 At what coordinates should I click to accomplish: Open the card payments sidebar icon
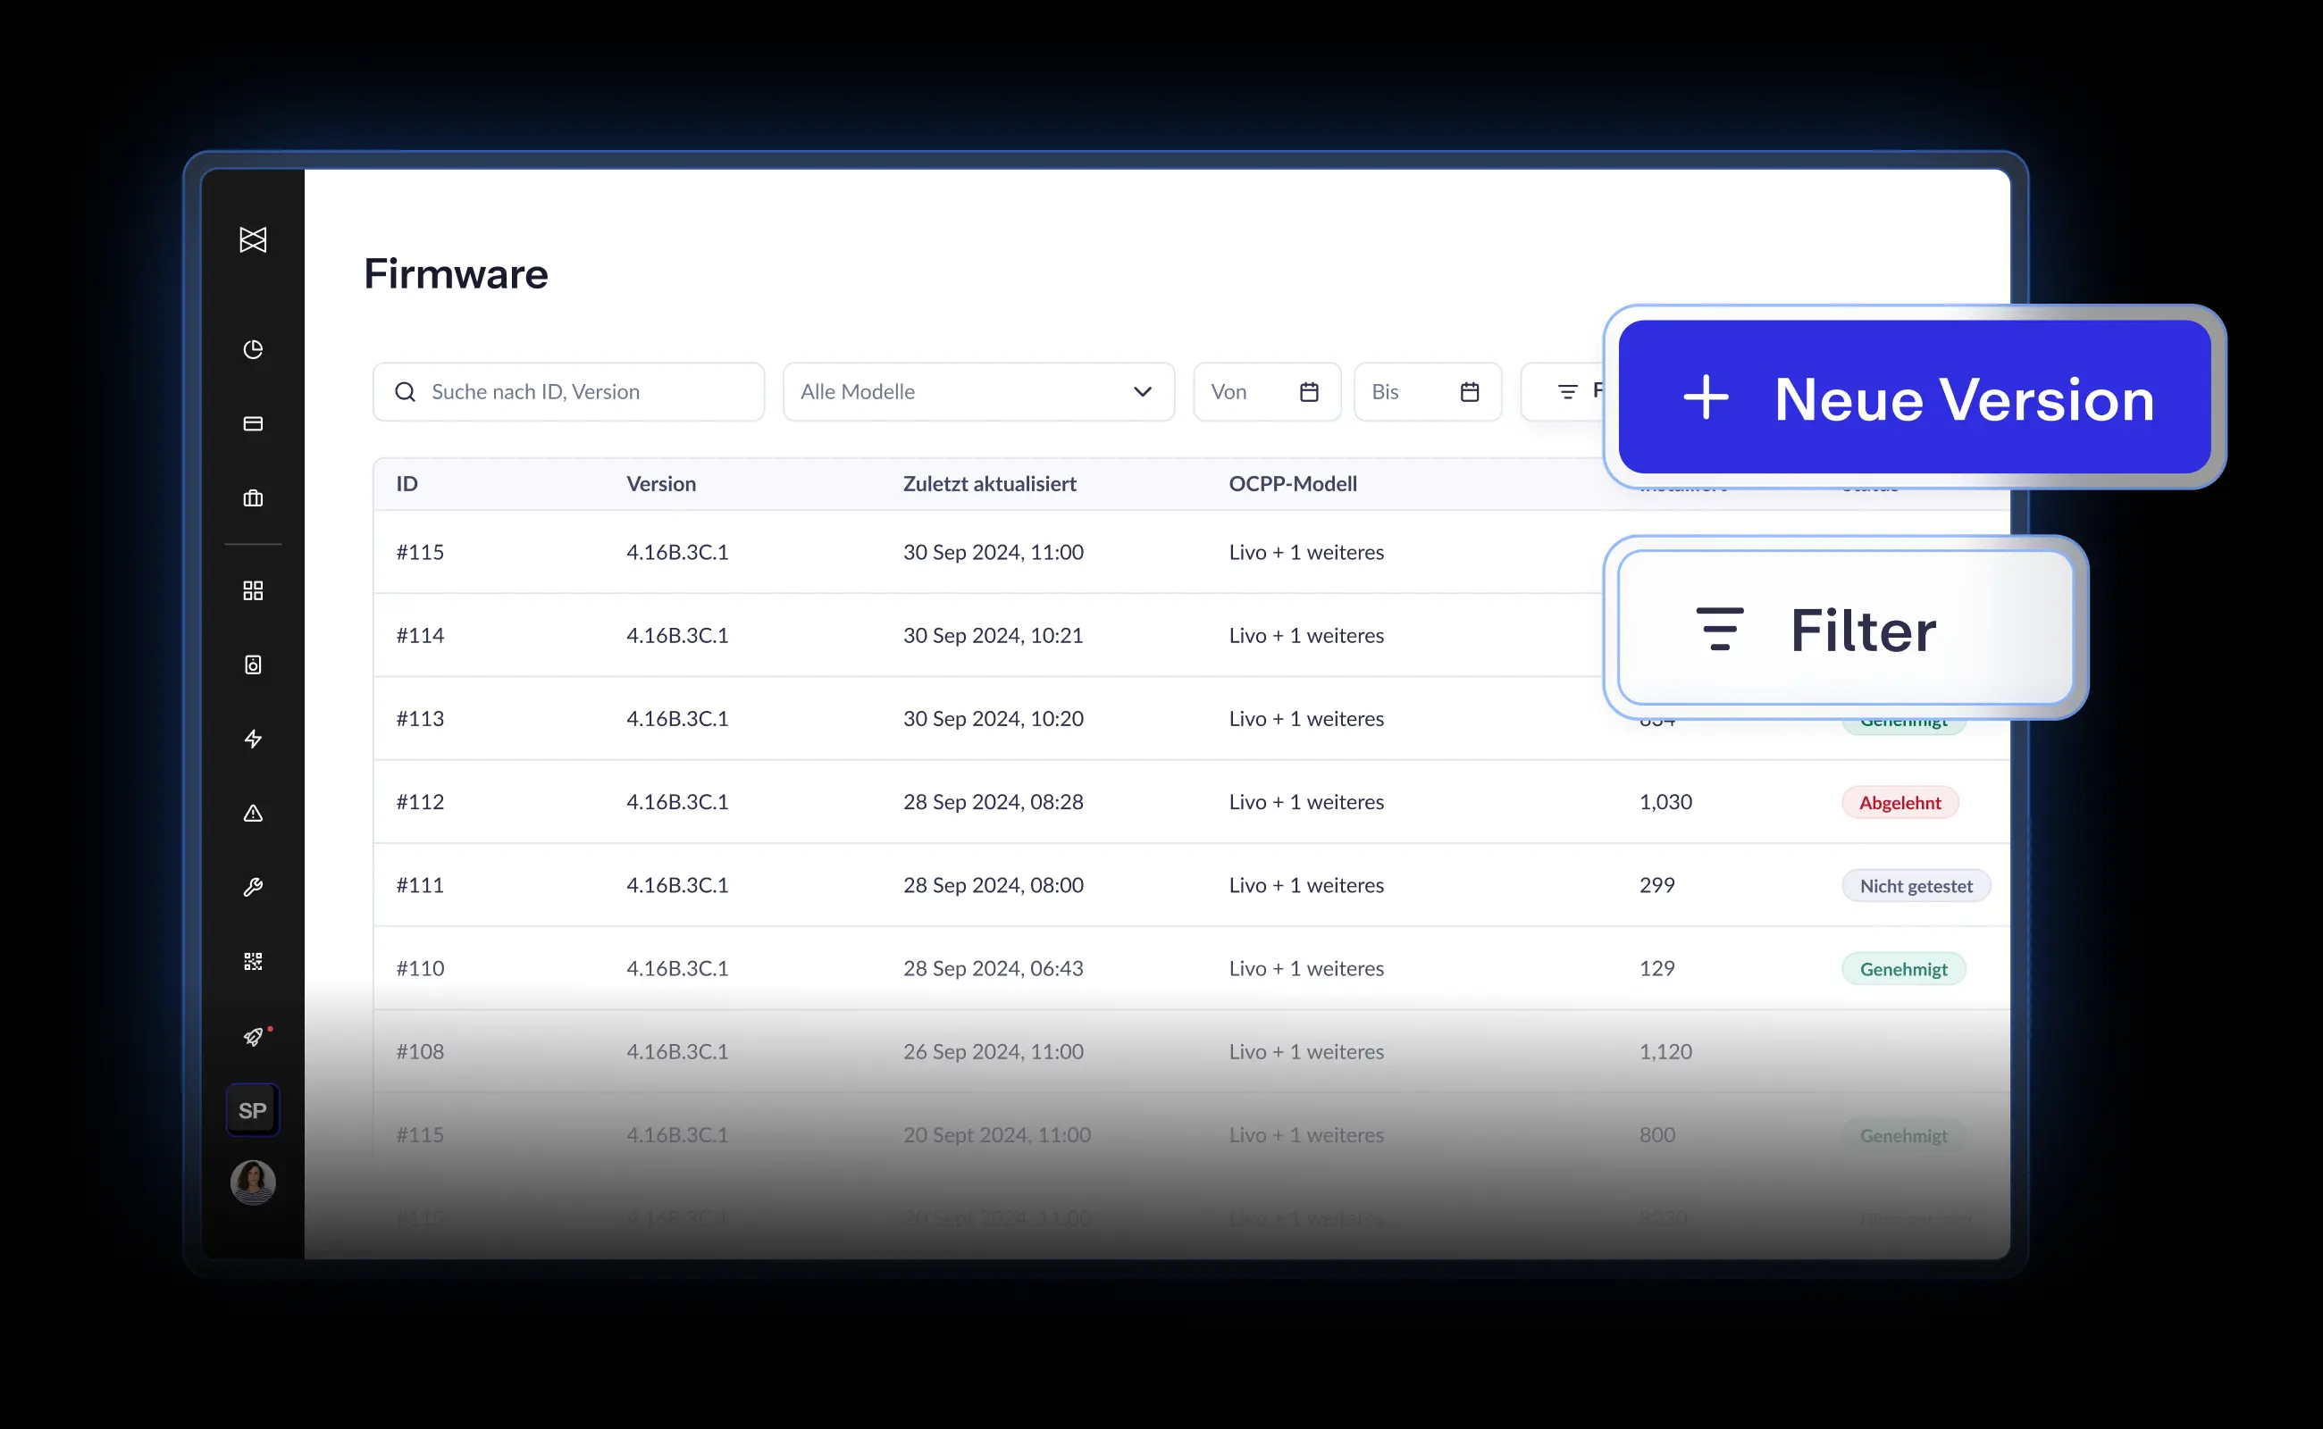click(x=253, y=423)
